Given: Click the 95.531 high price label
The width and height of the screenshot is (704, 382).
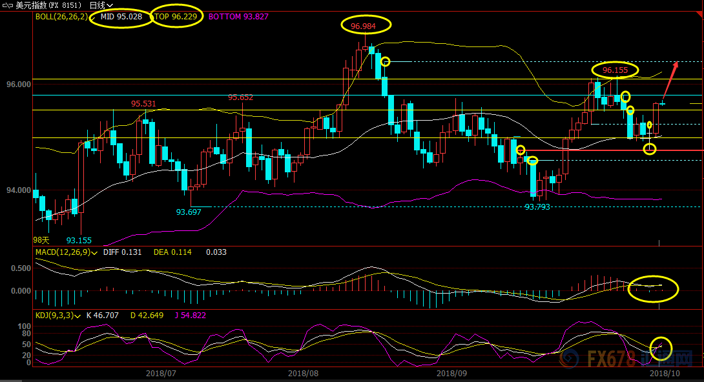Looking at the screenshot, I should [143, 104].
